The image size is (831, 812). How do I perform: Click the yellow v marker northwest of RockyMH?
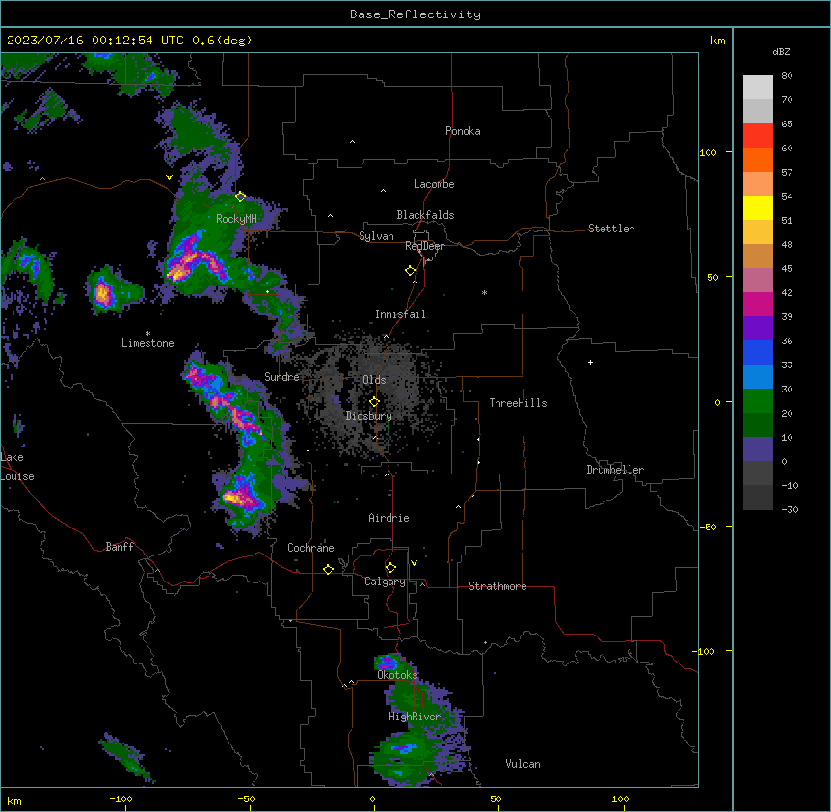pos(169,177)
